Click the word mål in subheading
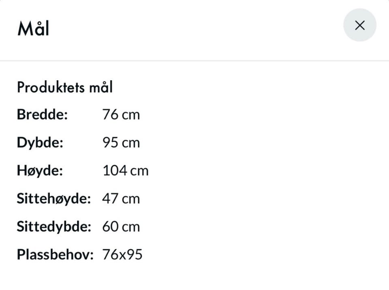 (x=101, y=87)
